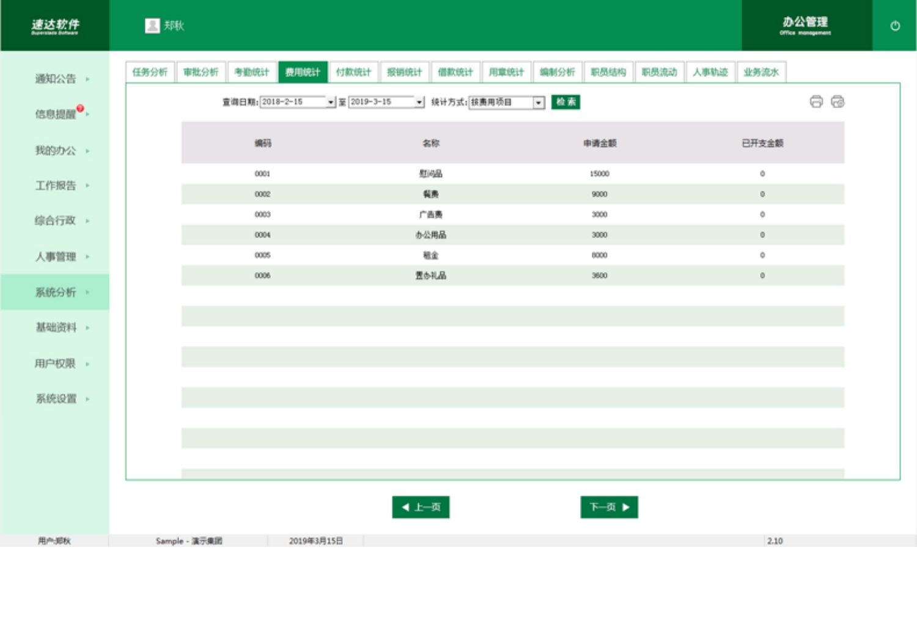Click the user name 郑秋 in header
This screenshot has width=917, height=644.
(174, 26)
